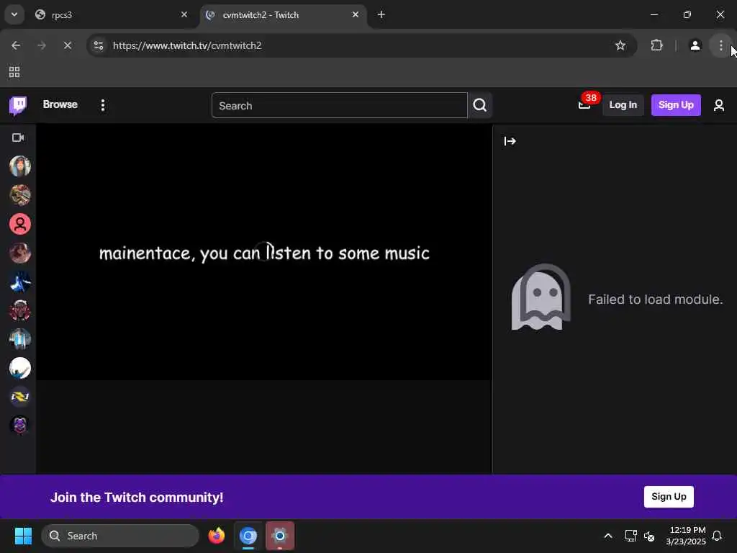Image resolution: width=737 pixels, height=553 pixels.
Task: Open the purple masked avatar channel
Action: (19, 425)
